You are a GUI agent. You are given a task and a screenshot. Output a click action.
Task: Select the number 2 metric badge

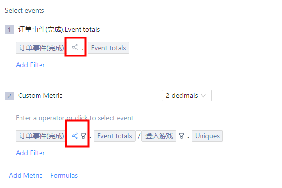pyautogui.click(x=9, y=96)
